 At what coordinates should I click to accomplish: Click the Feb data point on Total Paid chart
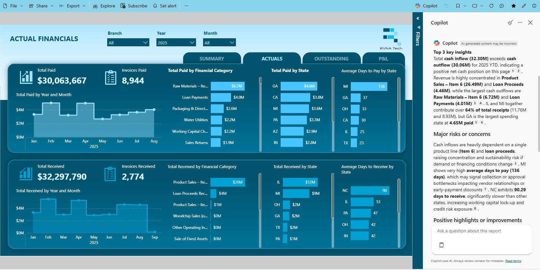pyautogui.click(x=51, y=103)
